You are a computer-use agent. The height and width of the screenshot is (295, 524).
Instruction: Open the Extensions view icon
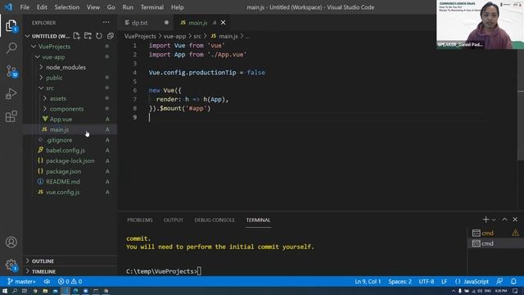[11, 116]
